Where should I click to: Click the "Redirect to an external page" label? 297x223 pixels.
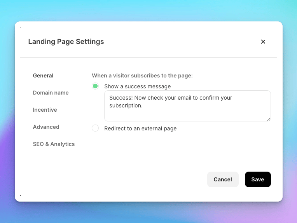click(140, 128)
